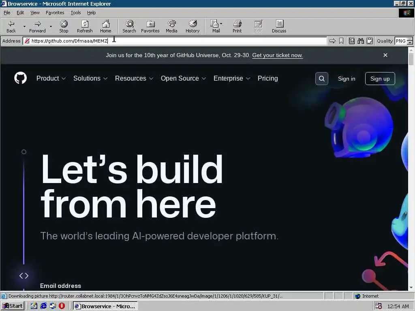Click into the Address URL field
The image size is (415, 311).
[x=175, y=41]
